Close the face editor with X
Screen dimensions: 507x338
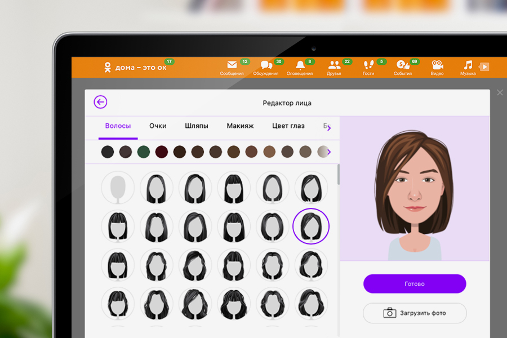click(500, 92)
